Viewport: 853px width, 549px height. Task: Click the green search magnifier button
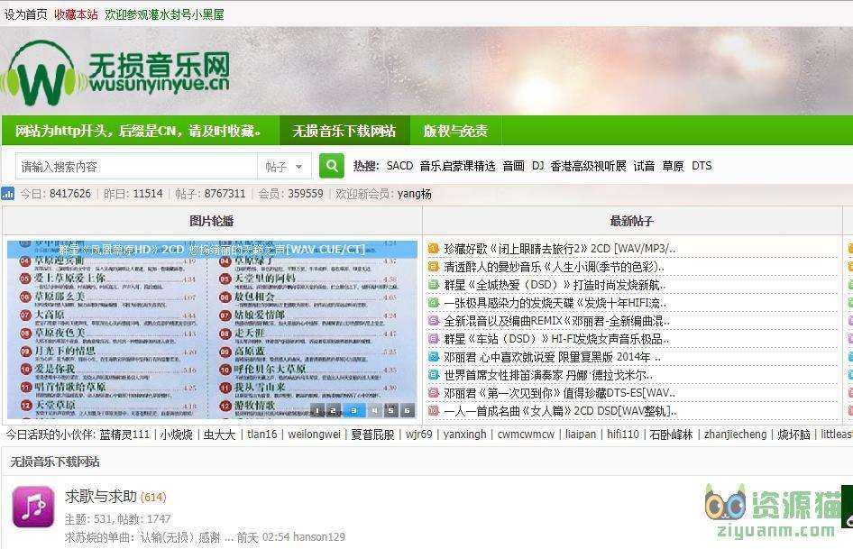pyautogui.click(x=331, y=166)
